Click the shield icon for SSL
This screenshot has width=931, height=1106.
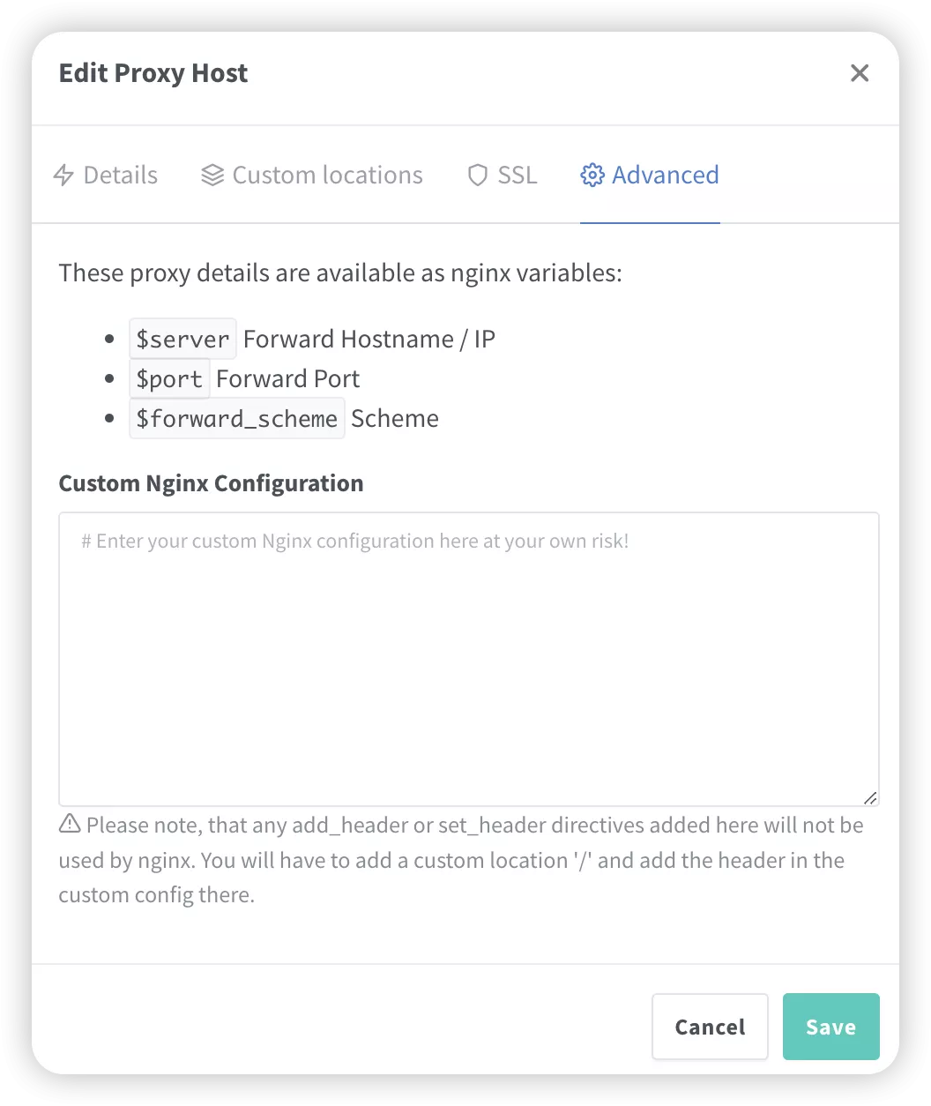[x=477, y=176]
